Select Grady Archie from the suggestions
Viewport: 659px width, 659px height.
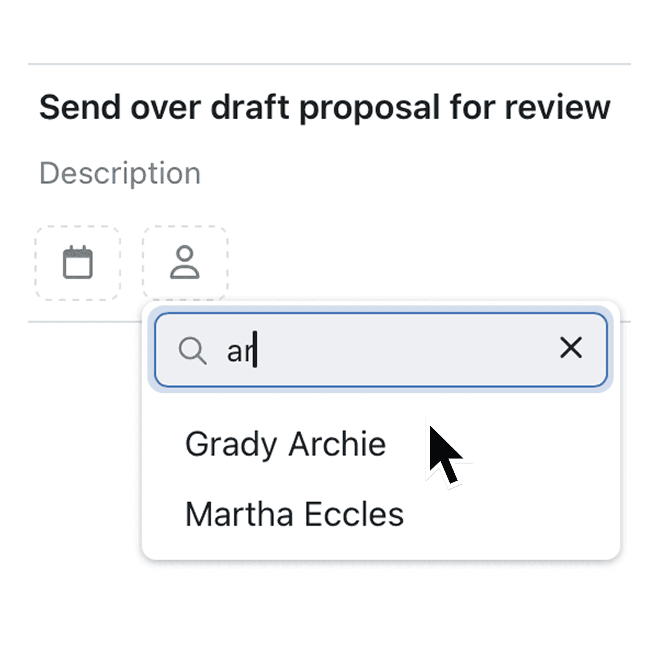pyautogui.click(x=286, y=444)
